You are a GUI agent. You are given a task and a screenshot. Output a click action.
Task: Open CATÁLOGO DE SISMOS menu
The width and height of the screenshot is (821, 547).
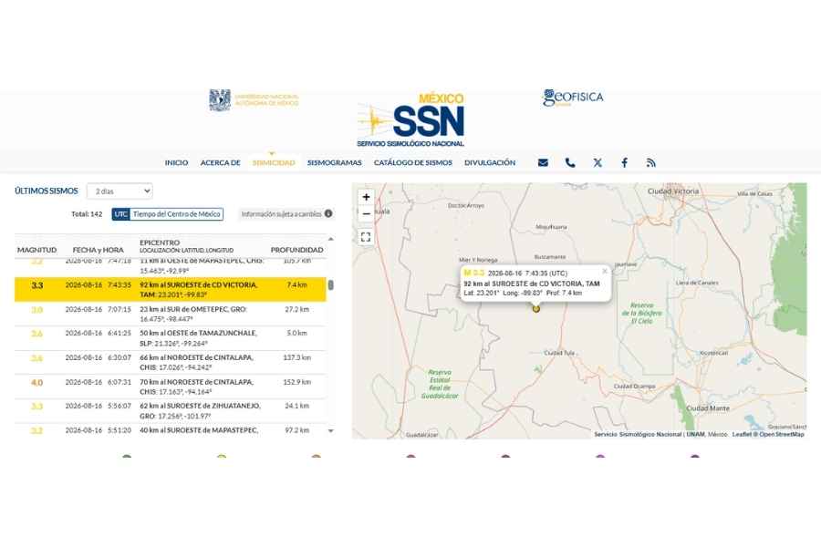[413, 163]
